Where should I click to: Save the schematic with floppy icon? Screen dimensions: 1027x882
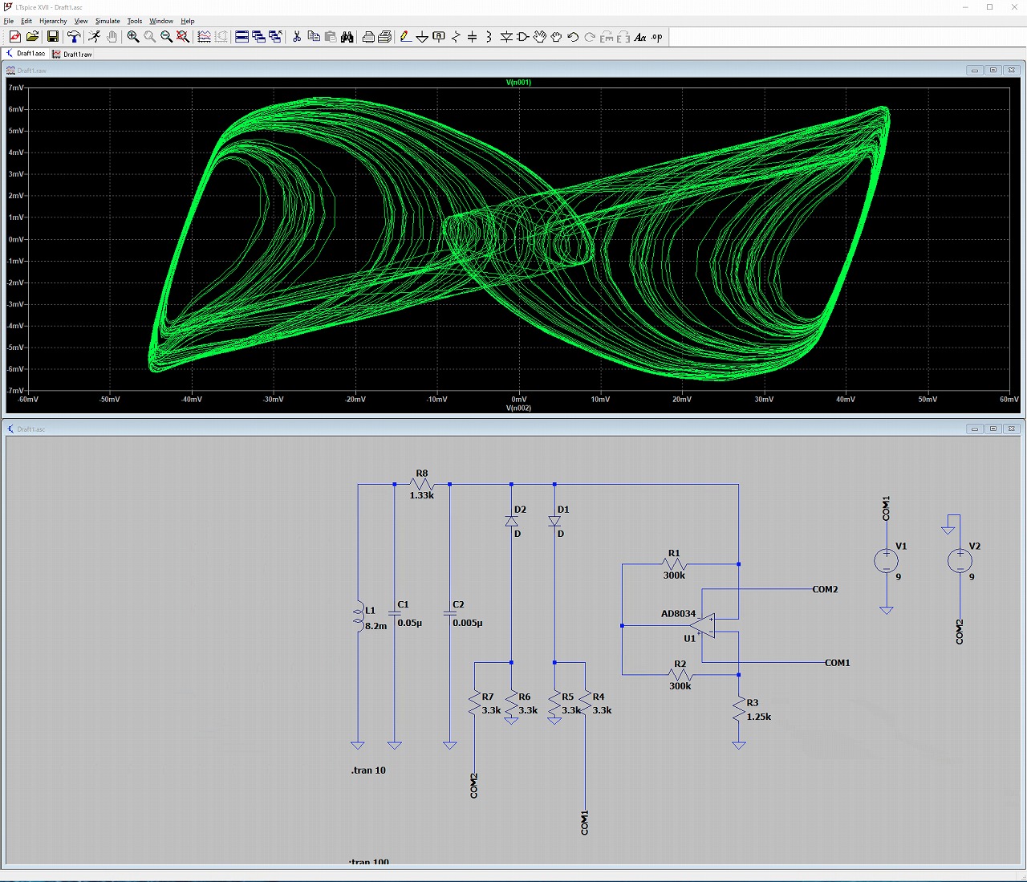[x=53, y=37]
